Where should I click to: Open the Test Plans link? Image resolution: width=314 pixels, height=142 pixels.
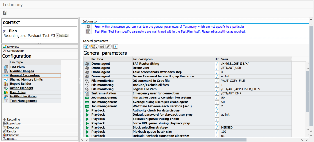pos(18,67)
